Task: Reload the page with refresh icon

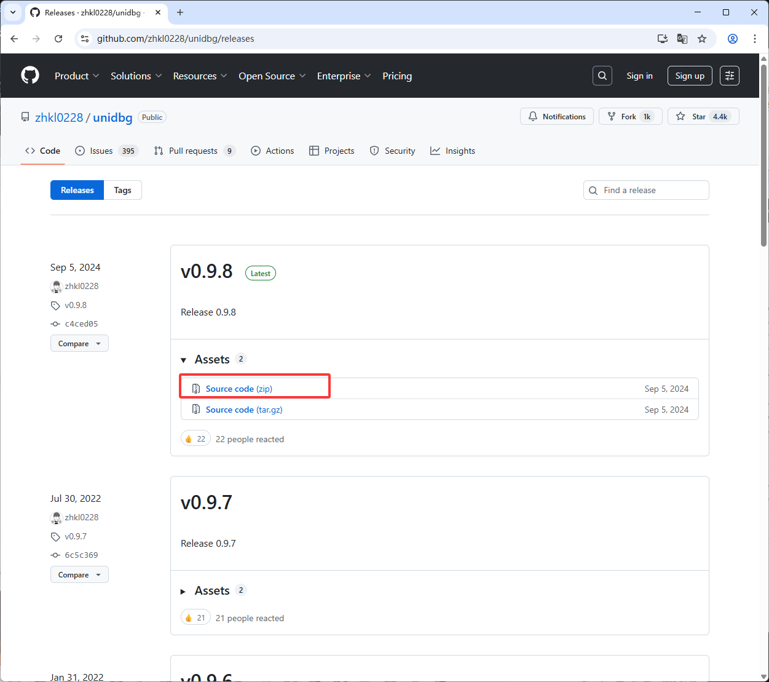Action: tap(58, 39)
